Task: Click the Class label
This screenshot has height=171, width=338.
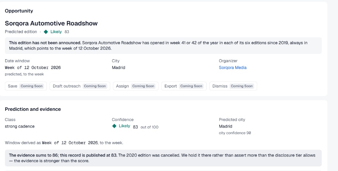Action: click(x=10, y=120)
